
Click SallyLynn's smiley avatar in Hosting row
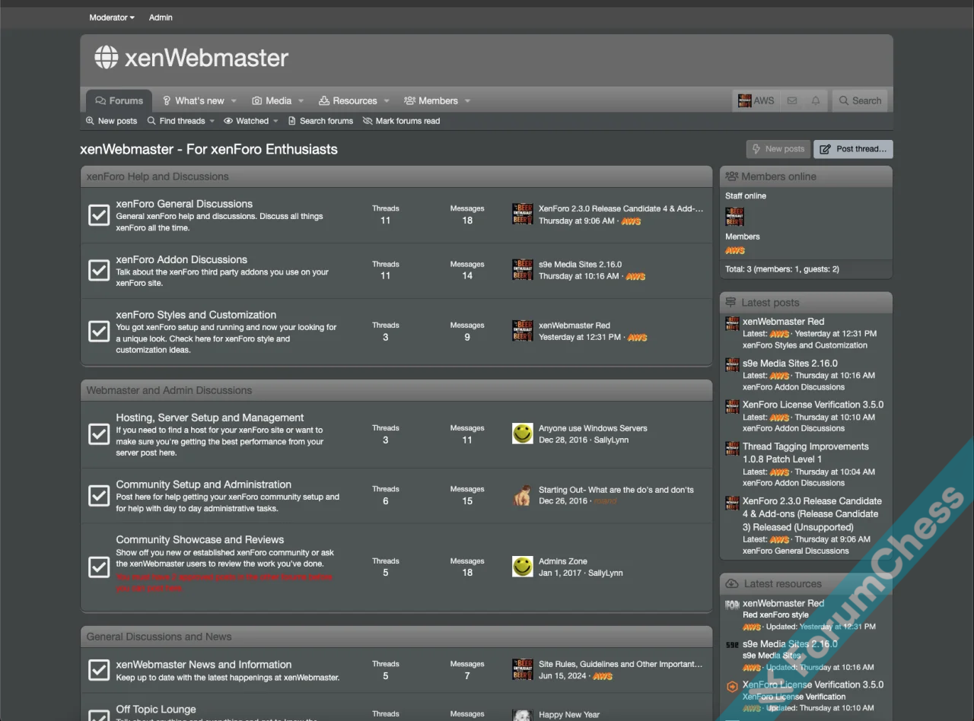tap(522, 434)
